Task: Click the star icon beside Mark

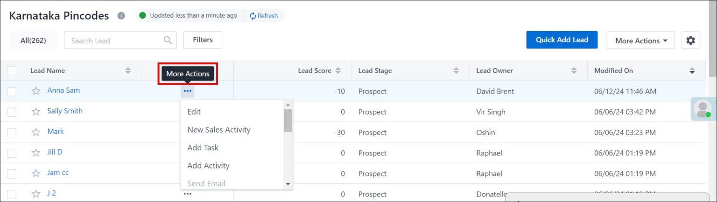Action: pyautogui.click(x=36, y=132)
